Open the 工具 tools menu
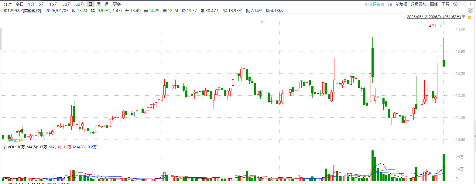Viewport: 476px width, 184px height. 446,4
